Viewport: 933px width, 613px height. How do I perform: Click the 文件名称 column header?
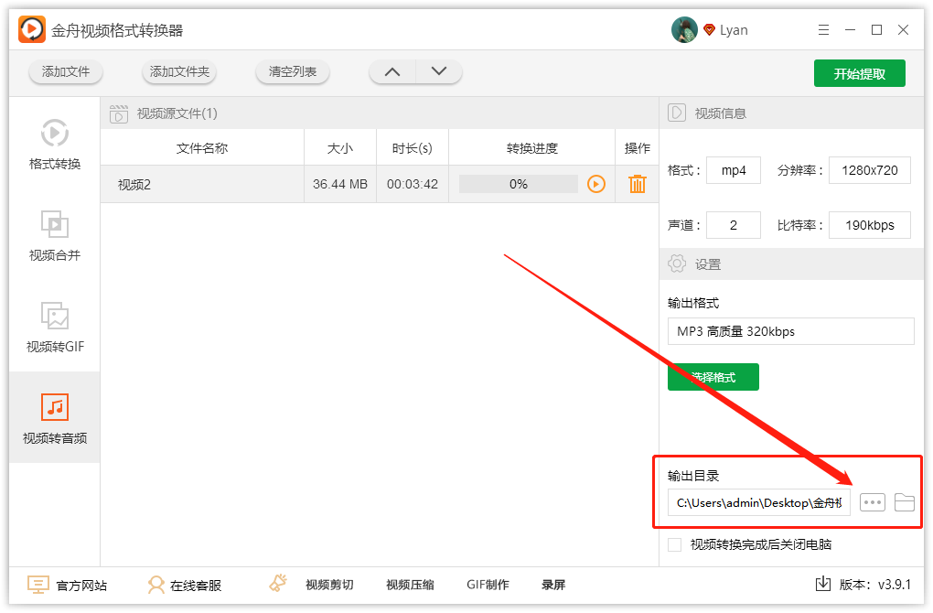(x=202, y=148)
